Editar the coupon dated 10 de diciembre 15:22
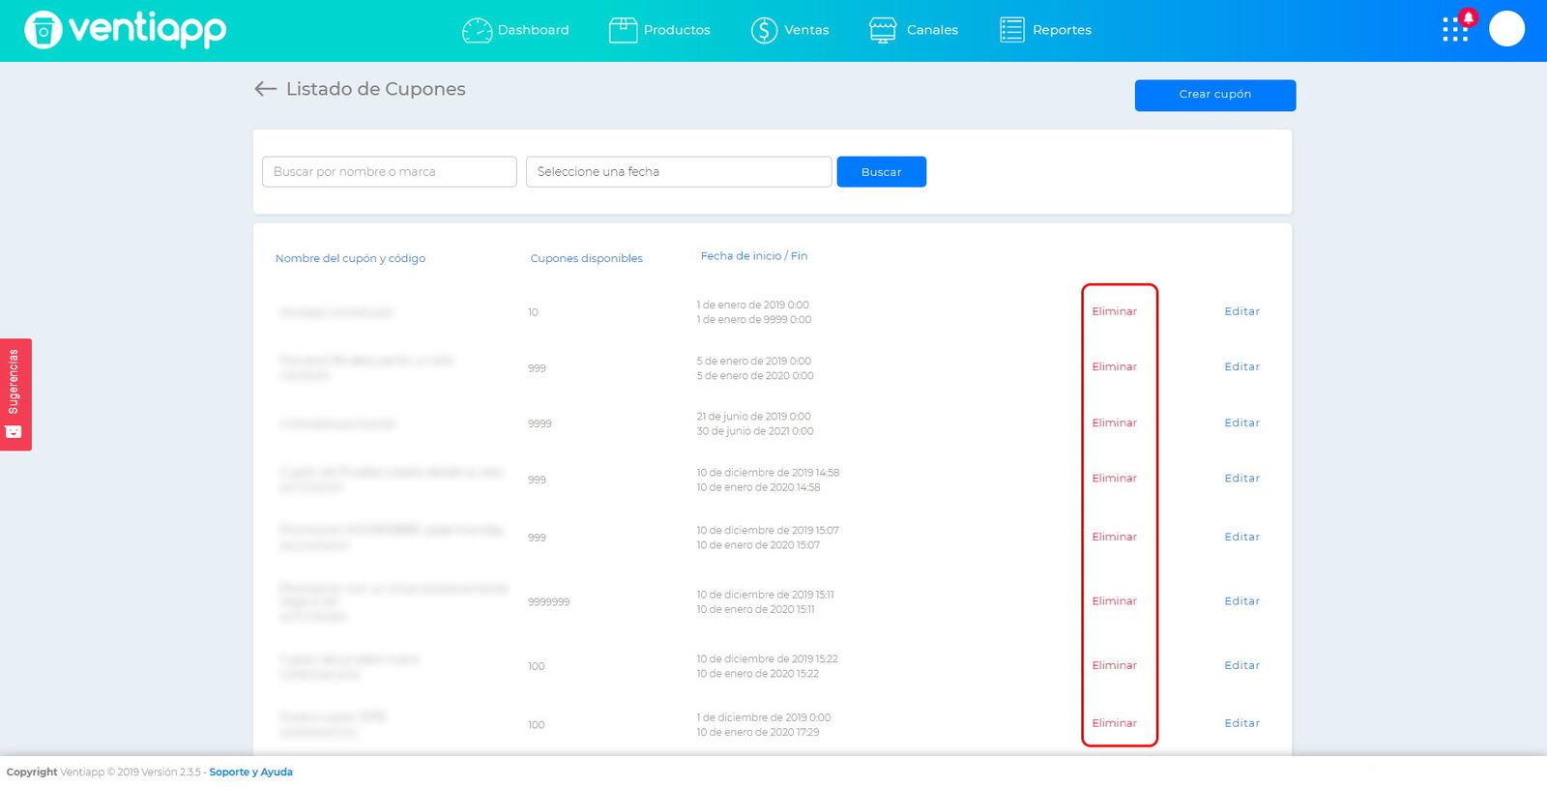The height and width of the screenshot is (787, 1547). coord(1242,665)
